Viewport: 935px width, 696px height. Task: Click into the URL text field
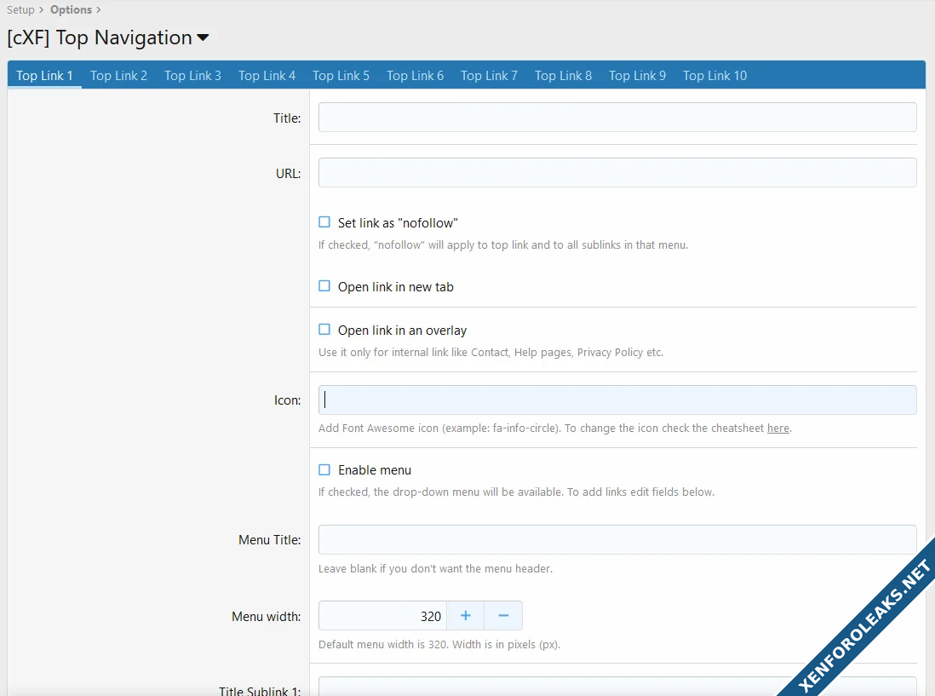pyautogui.click(x=617, y=173)
